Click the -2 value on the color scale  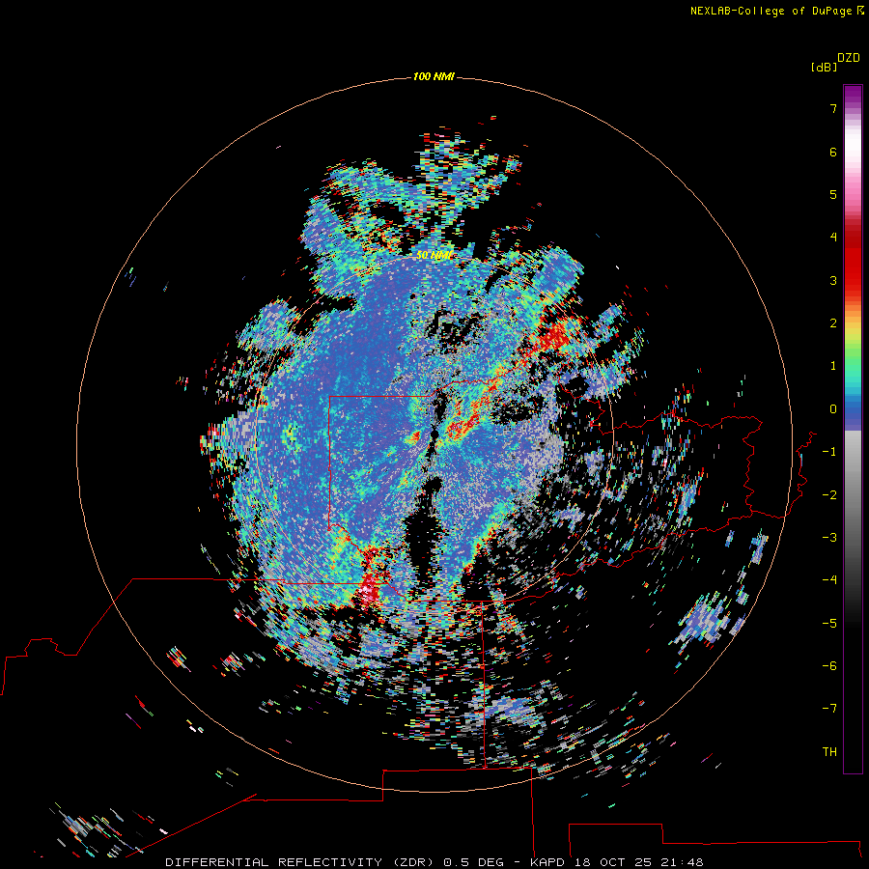pyautogui.click(x=829, y=495)
